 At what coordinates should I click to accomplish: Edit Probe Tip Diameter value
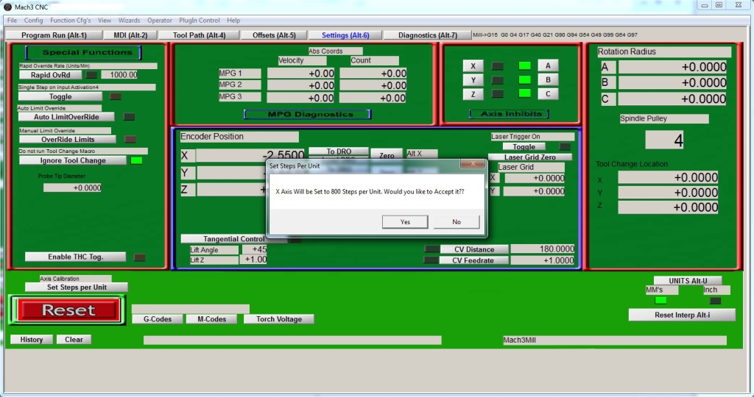click(73, 187)
